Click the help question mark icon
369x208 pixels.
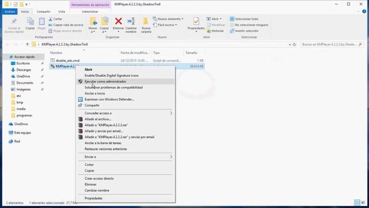364,12
